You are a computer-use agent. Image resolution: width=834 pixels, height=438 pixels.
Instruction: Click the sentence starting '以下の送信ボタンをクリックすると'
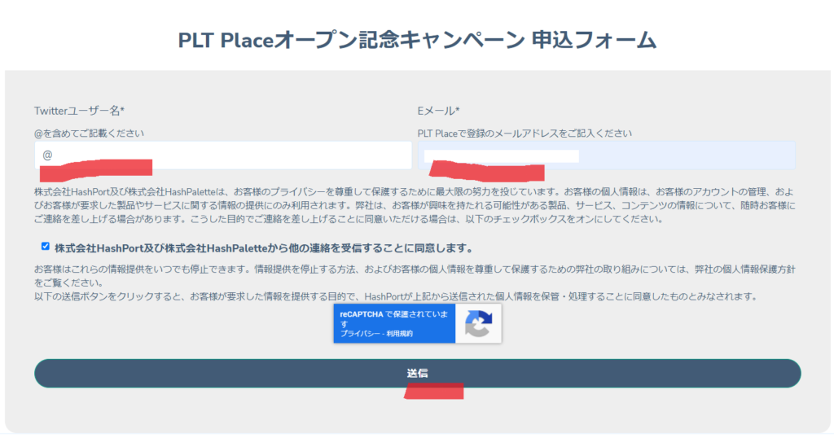pyautogui.click(x=397, y=296)
